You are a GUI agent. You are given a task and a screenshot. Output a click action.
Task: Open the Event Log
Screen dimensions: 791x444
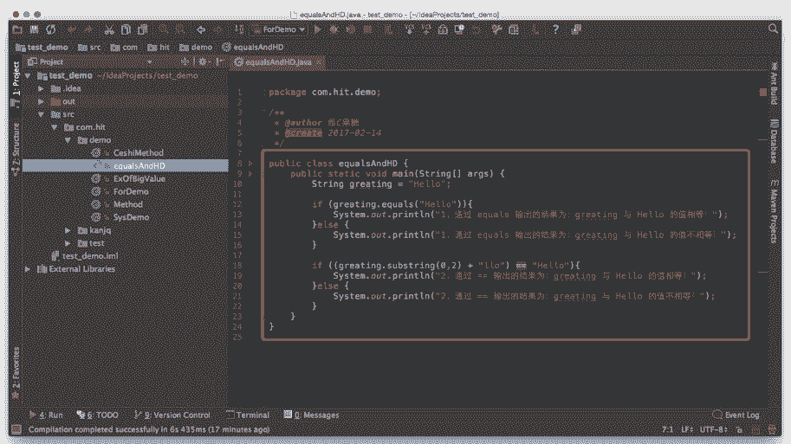(736, 415)
